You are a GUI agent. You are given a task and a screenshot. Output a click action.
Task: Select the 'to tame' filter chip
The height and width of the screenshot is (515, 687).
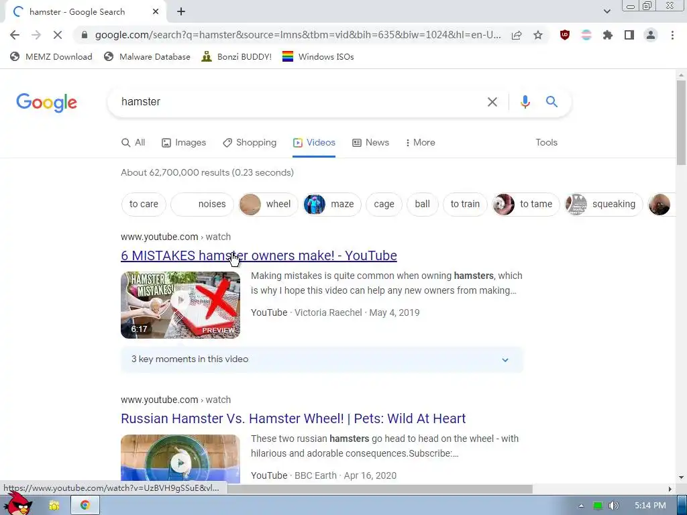[526, 204]
